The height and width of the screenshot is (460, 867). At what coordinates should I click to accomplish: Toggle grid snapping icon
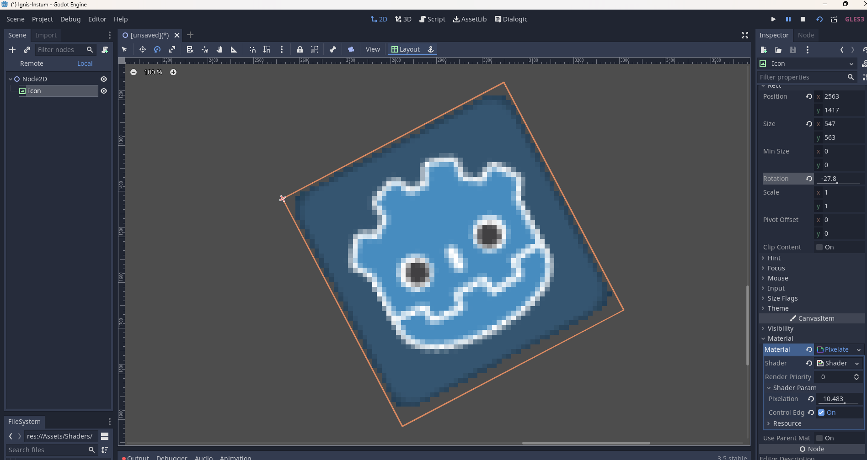tap(267, 49)
